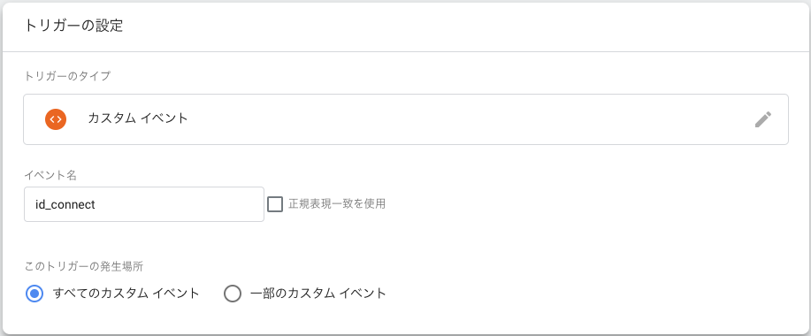Click the このトリガーの発生場所 label

pos(84,267)
